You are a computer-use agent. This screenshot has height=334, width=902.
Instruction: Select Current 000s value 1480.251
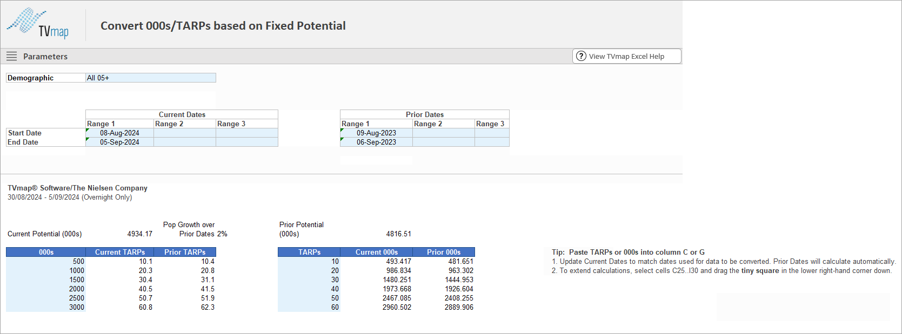[x=377, y=280]
